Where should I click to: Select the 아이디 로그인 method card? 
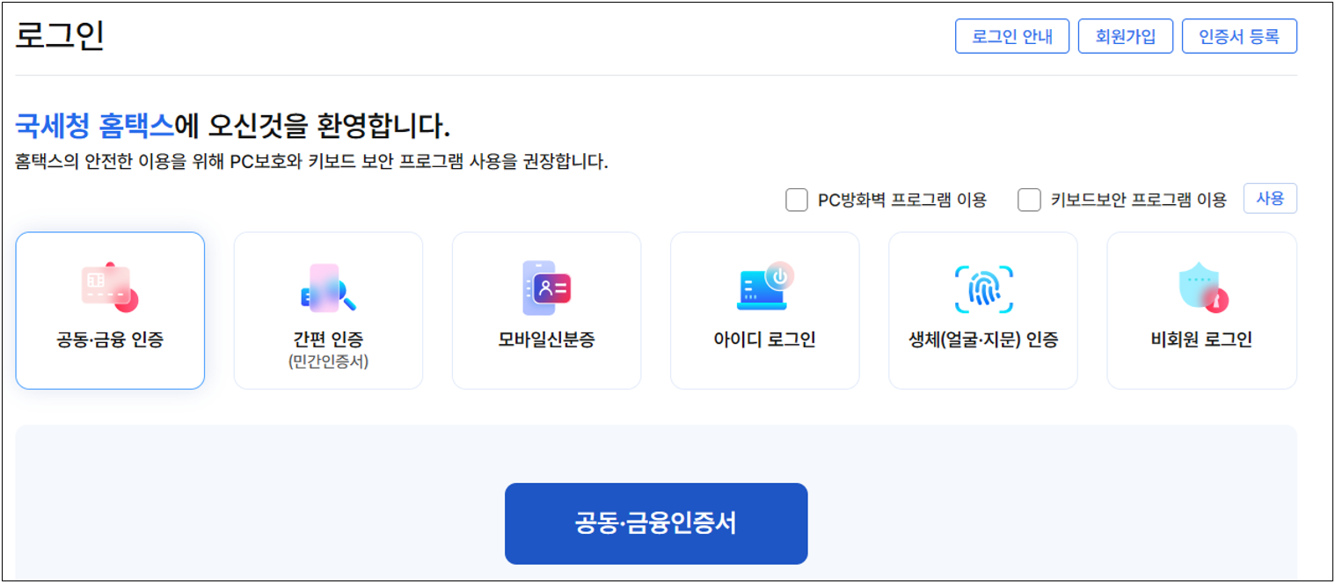coord(764,310)
